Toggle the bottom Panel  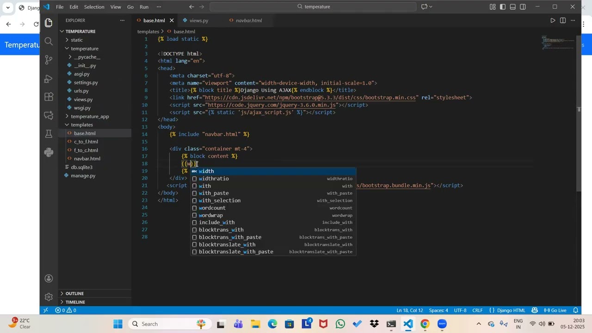(x=513, y=6)
